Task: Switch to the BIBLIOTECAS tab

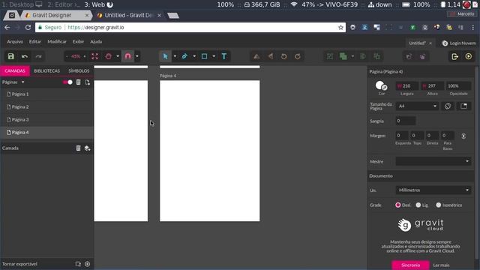Action: click(46, 70)
